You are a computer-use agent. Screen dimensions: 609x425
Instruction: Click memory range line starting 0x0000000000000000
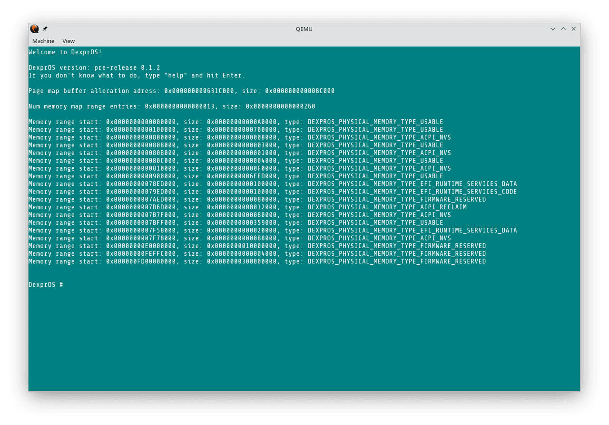236,122
